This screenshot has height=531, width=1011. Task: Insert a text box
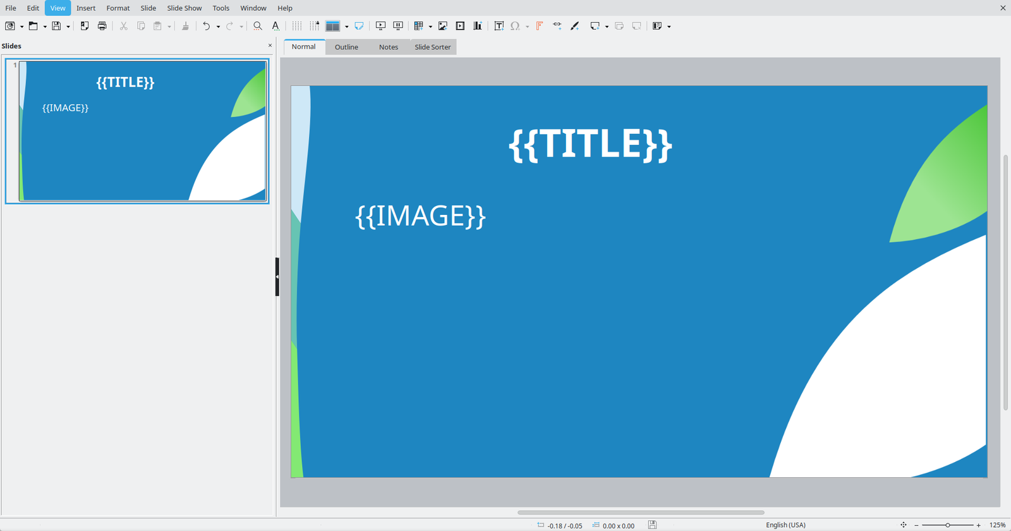point(499,26)
